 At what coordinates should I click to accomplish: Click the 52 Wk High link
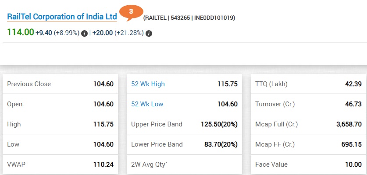tap(148, 84)
